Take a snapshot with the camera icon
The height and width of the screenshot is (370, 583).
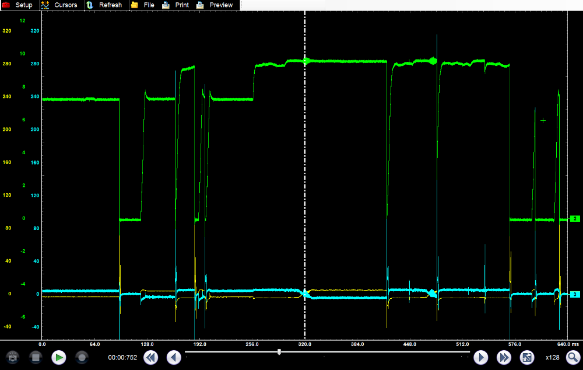(13, 357)
